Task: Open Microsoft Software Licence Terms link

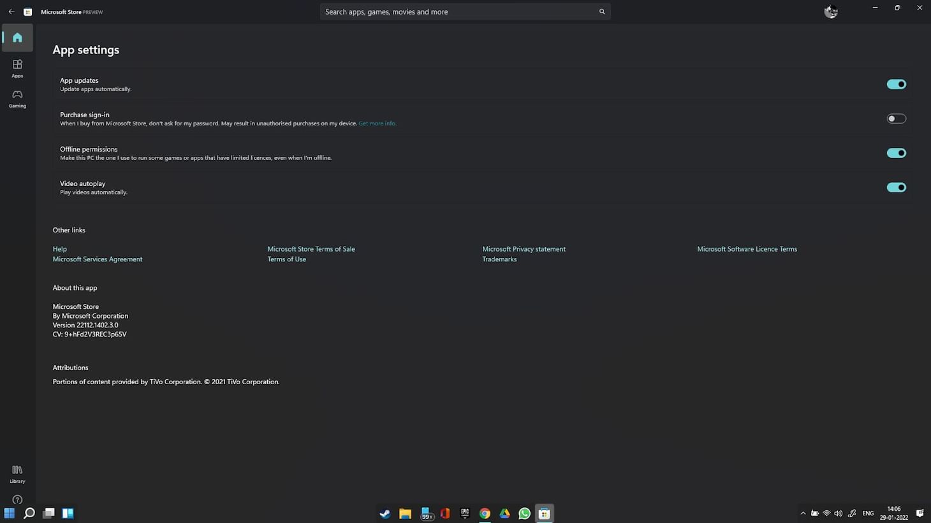Action: click(747, 249)
